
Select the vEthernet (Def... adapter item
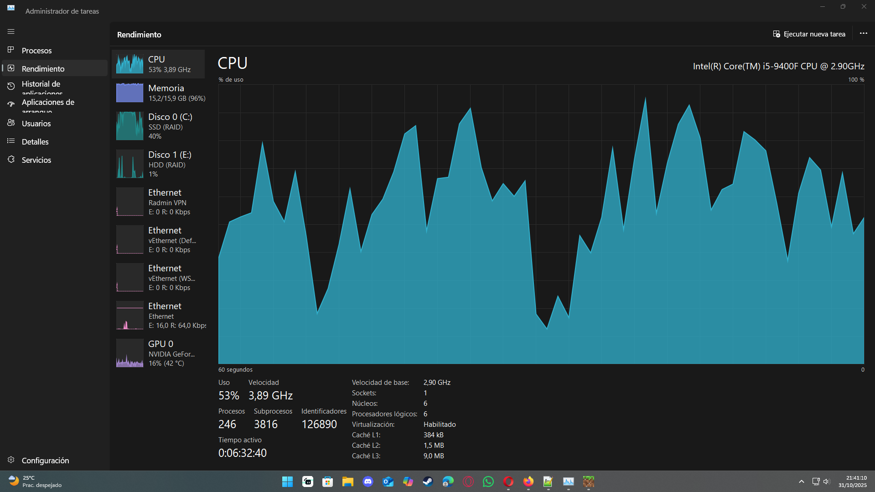point(158,239)
